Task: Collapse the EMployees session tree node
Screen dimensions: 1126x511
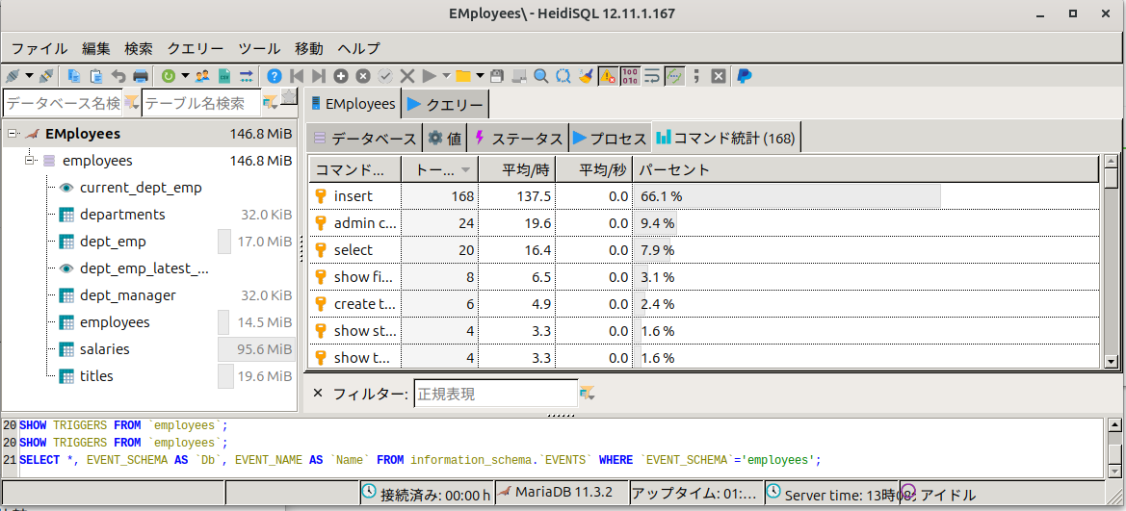Action: pyautogui.click(x=13, y=134)
